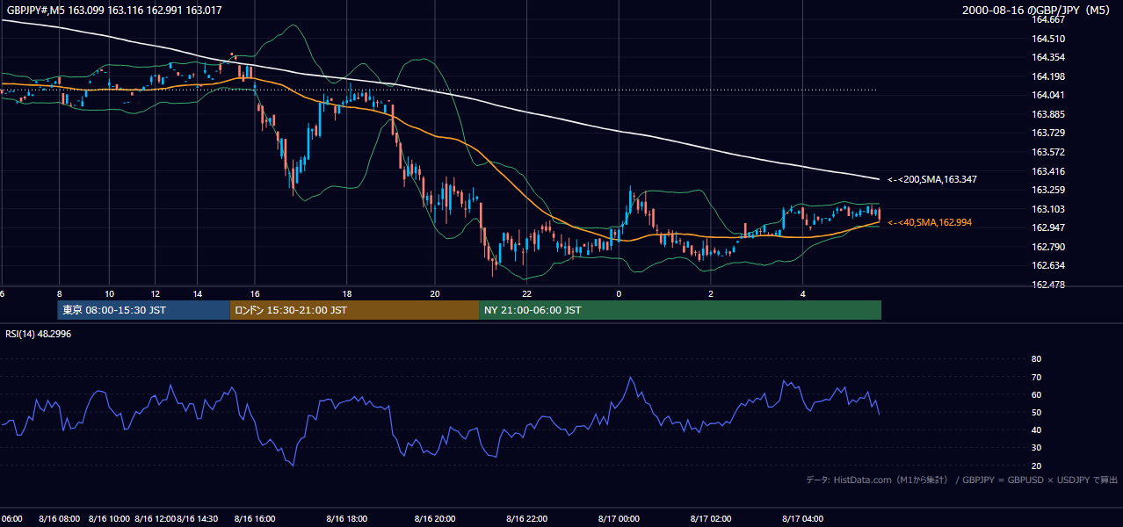Click the 40 SMA 162.994 label
This screenshot has height=527, width=1123.
[930, 223]
